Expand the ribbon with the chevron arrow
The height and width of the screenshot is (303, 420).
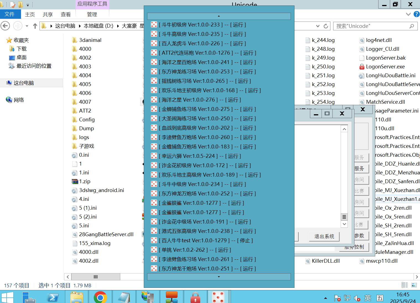pyautogui.click(x=408, y=14)
